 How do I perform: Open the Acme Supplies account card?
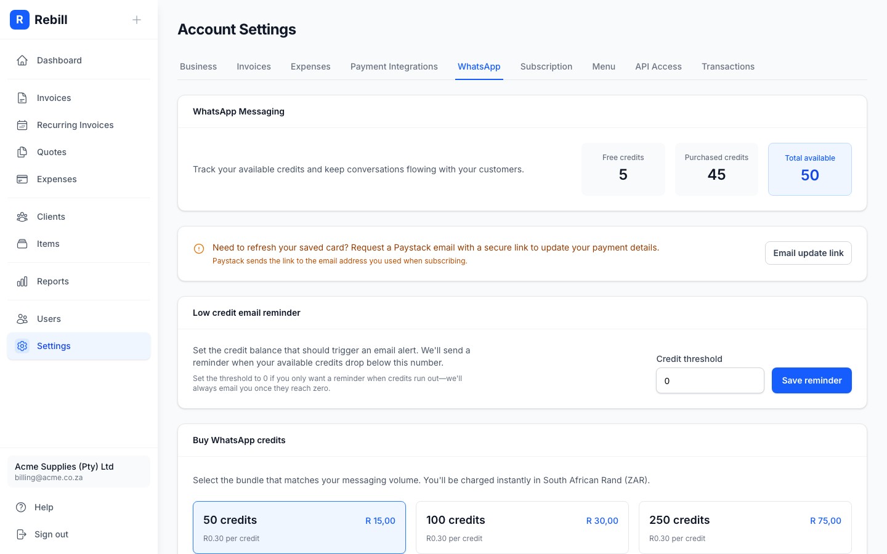[79, 472]
